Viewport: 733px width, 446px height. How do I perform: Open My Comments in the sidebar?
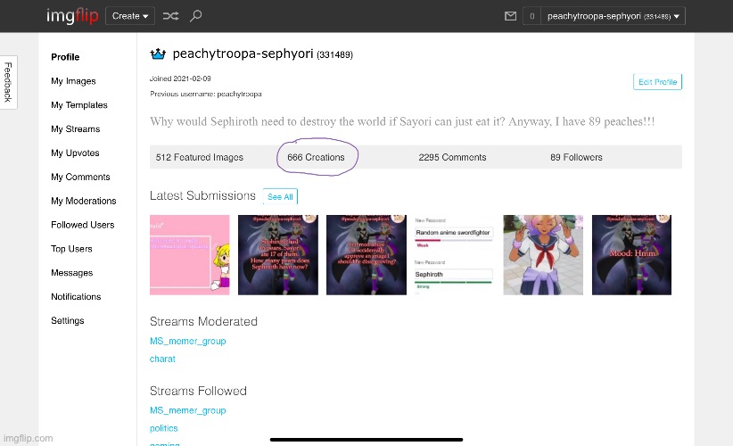[80, 177]
